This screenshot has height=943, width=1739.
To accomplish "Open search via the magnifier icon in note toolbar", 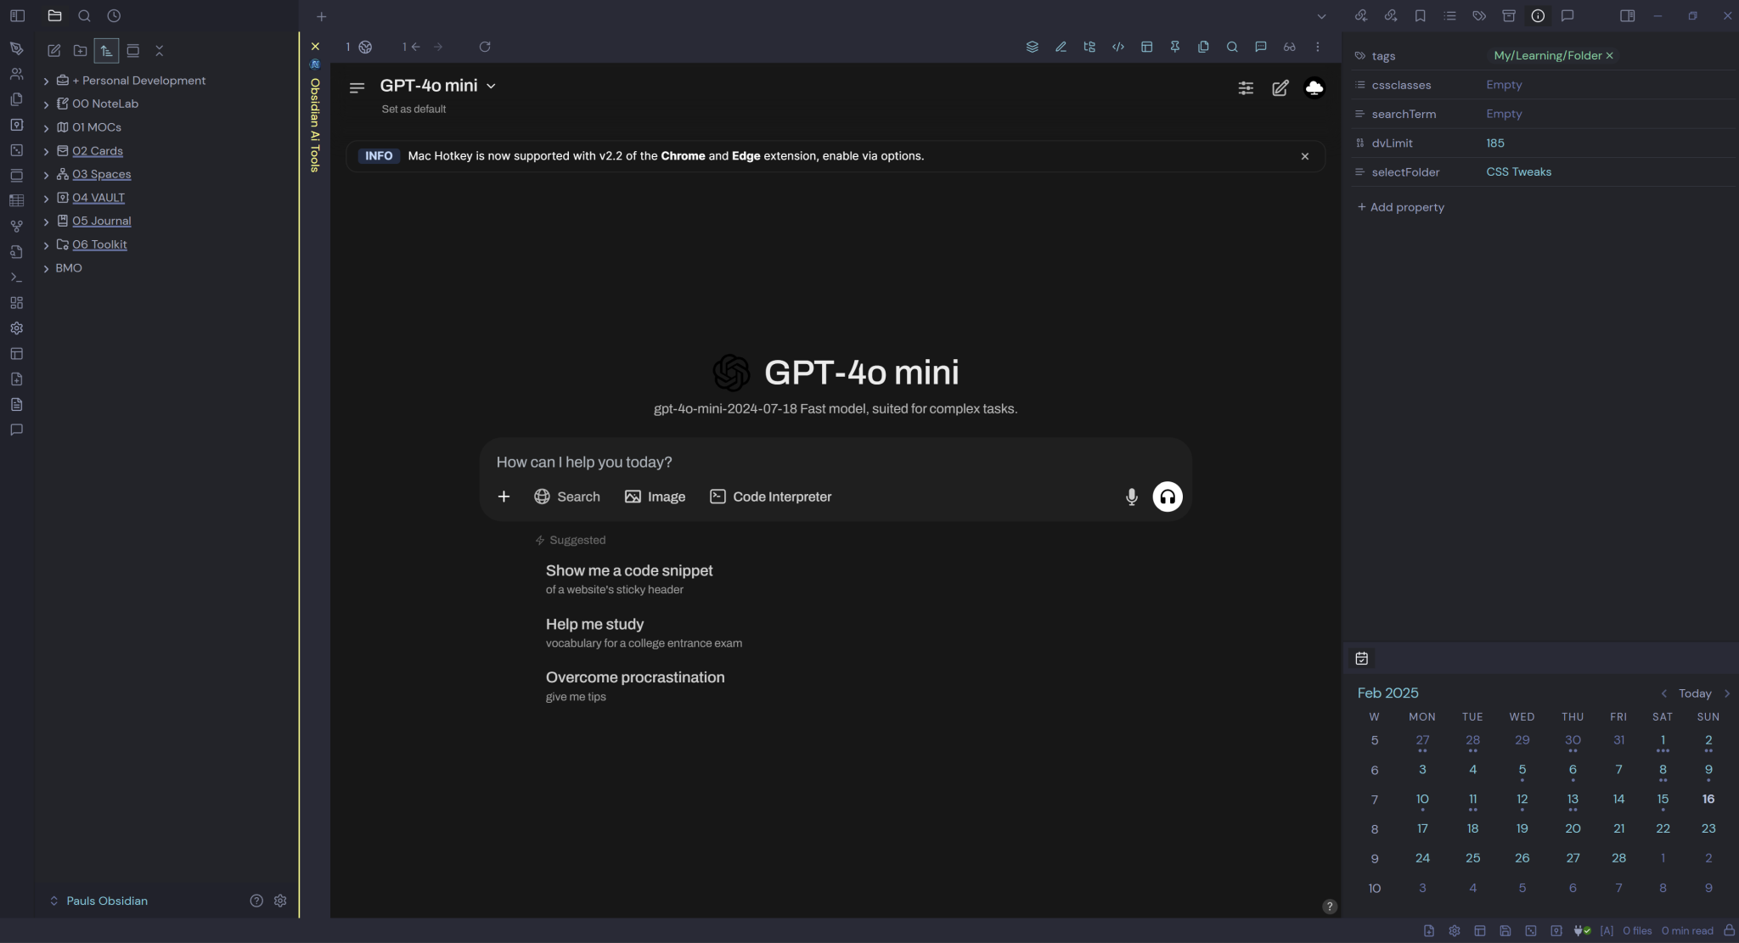I will [1233, 47].
